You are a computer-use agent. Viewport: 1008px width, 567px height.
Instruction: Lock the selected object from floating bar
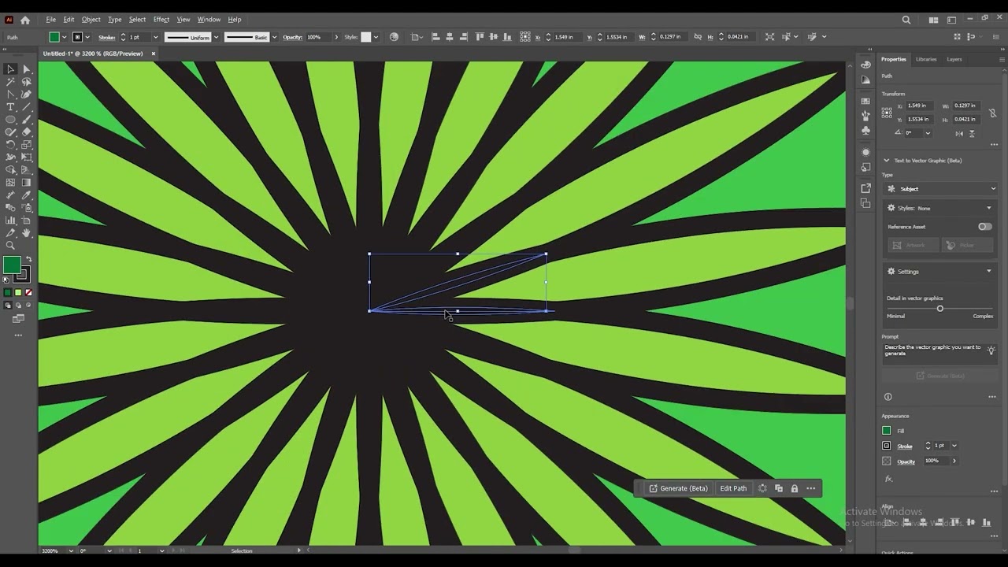tap(794, 488)
